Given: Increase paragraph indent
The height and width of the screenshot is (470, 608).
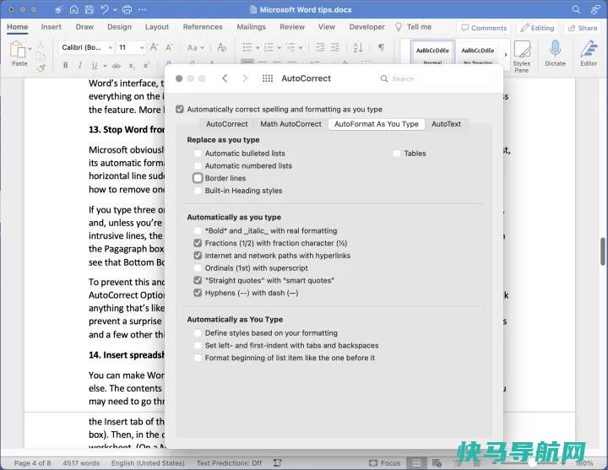Looking at the screenshot, I should (335, 47).
